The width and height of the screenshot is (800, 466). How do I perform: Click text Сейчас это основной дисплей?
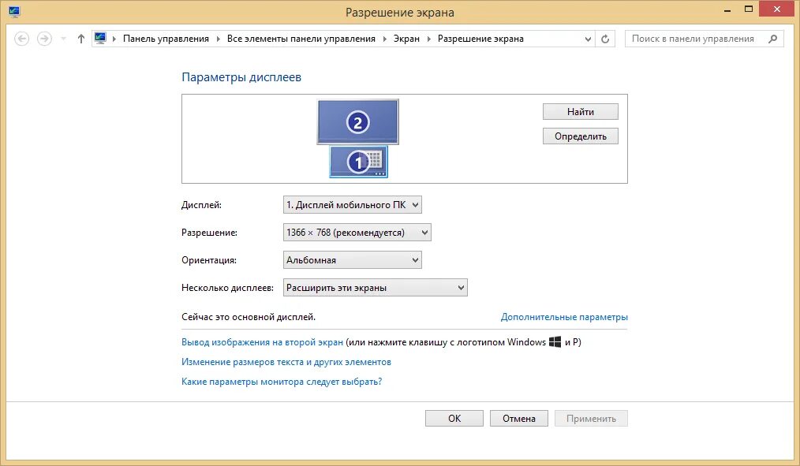[x=249, y=317]
